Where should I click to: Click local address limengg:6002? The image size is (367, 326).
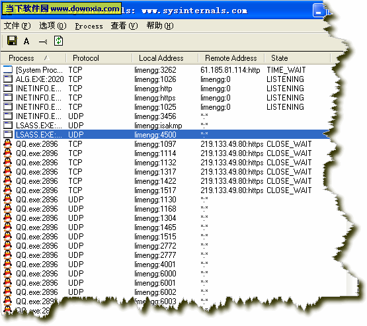155,292
